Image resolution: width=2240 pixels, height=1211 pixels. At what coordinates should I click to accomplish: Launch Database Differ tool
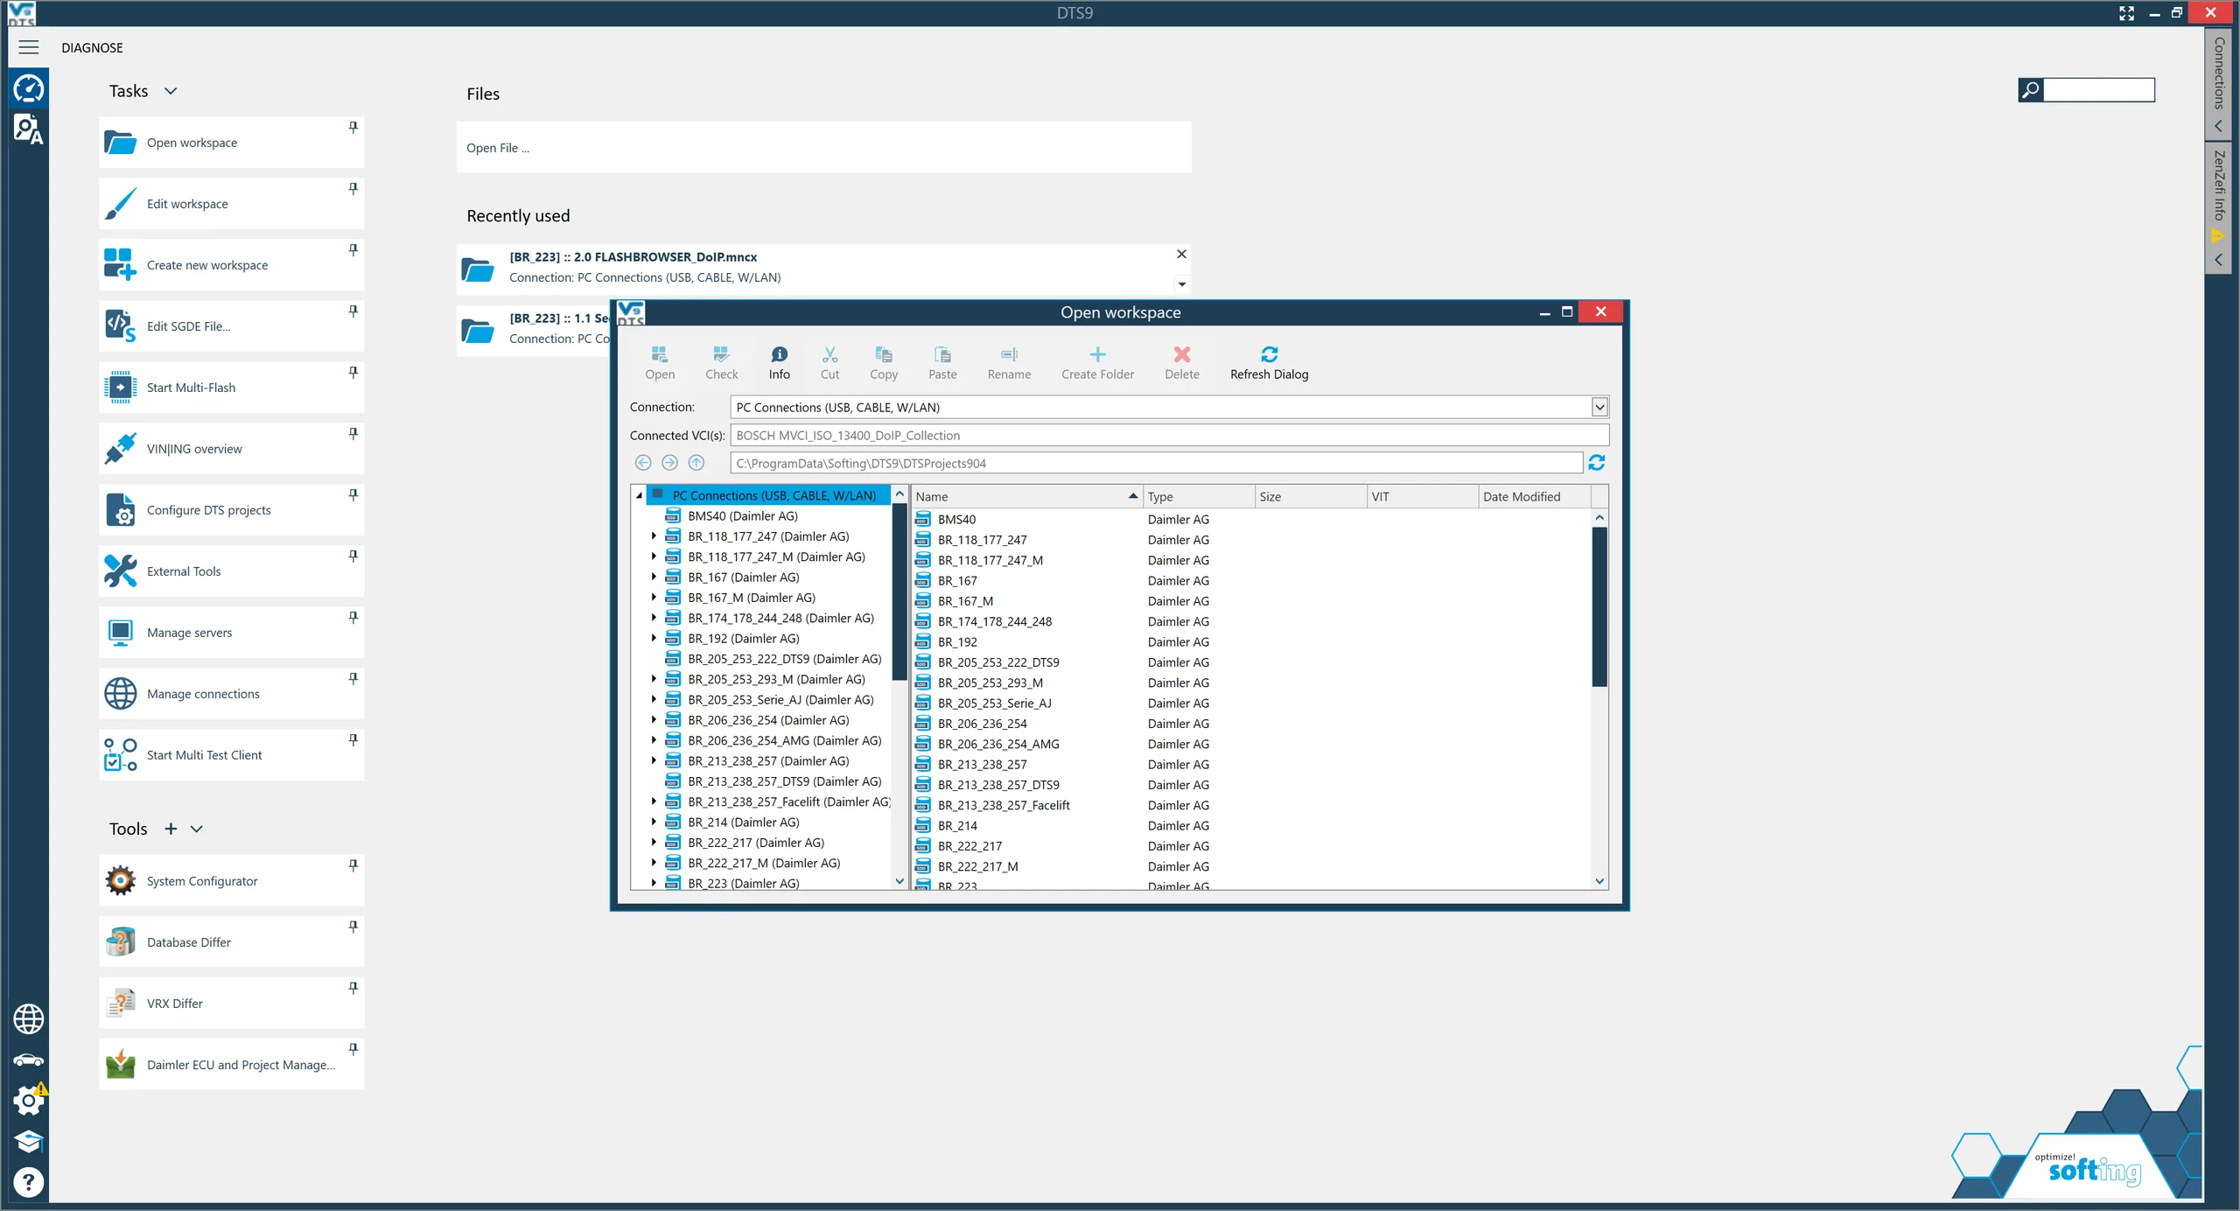coord(232,942)
